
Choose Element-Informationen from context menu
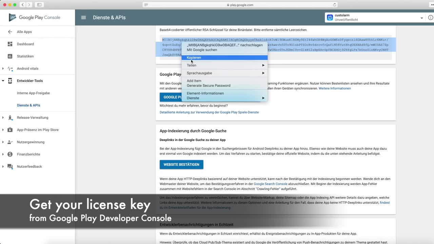pos(224,93)
